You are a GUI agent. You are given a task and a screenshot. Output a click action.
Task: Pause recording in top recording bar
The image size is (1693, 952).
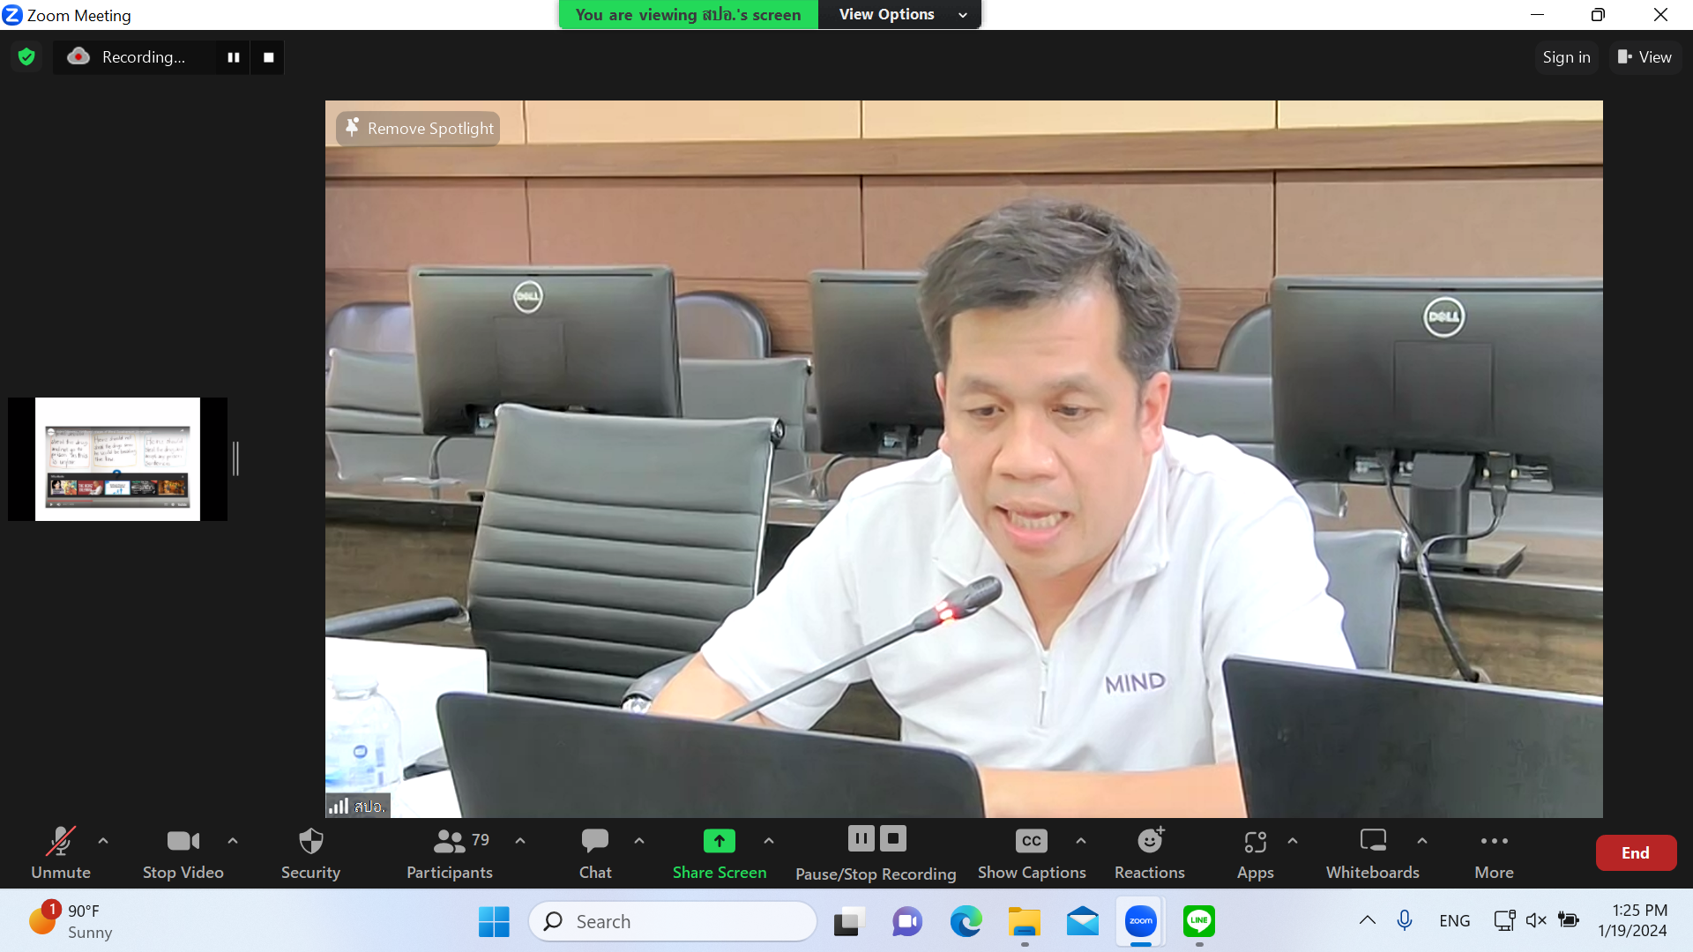(x=234, y=57)
